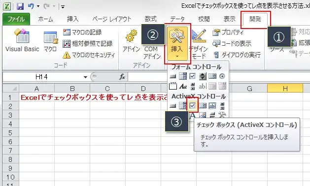Select Form Control button icon

tap(173, 76)
